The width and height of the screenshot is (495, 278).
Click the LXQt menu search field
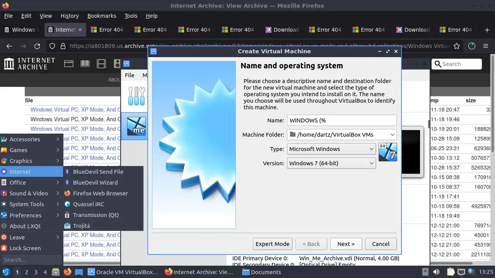31,259
